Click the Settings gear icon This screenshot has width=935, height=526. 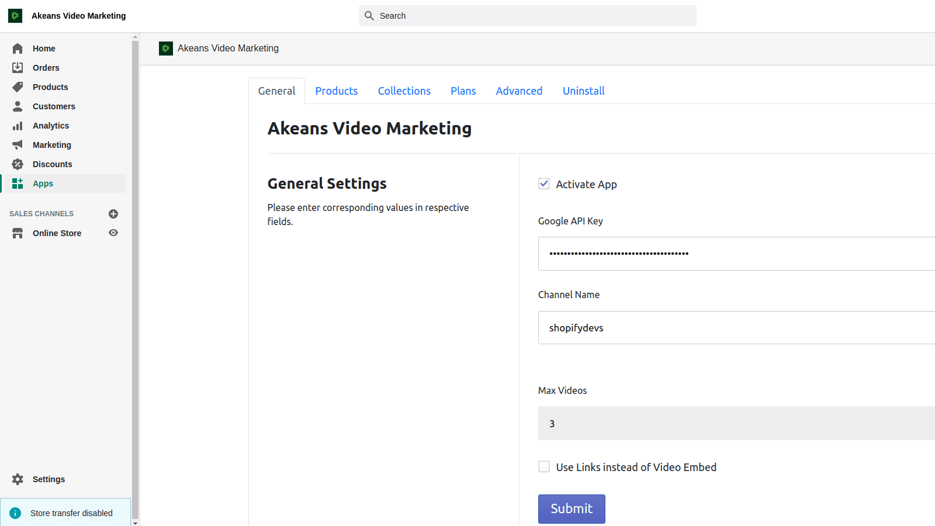pyautogui.click(x=18, y=479)
